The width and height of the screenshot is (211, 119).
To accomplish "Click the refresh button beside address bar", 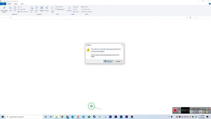I will click(x=191, y=18).
